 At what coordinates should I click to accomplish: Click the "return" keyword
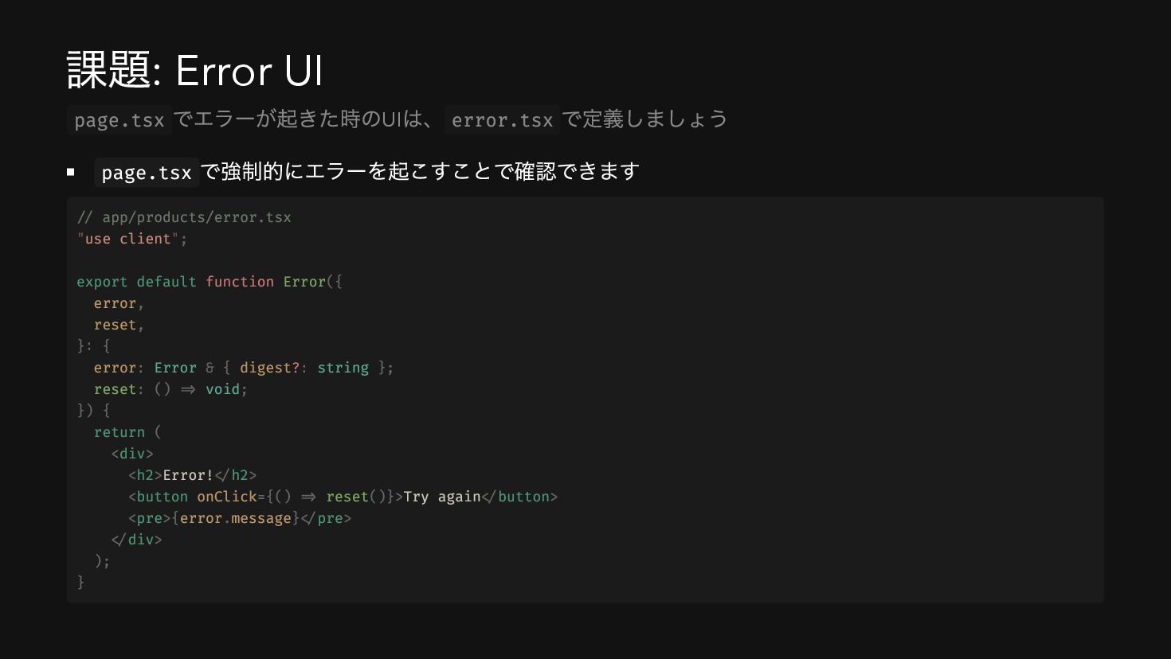pos(119,432)
